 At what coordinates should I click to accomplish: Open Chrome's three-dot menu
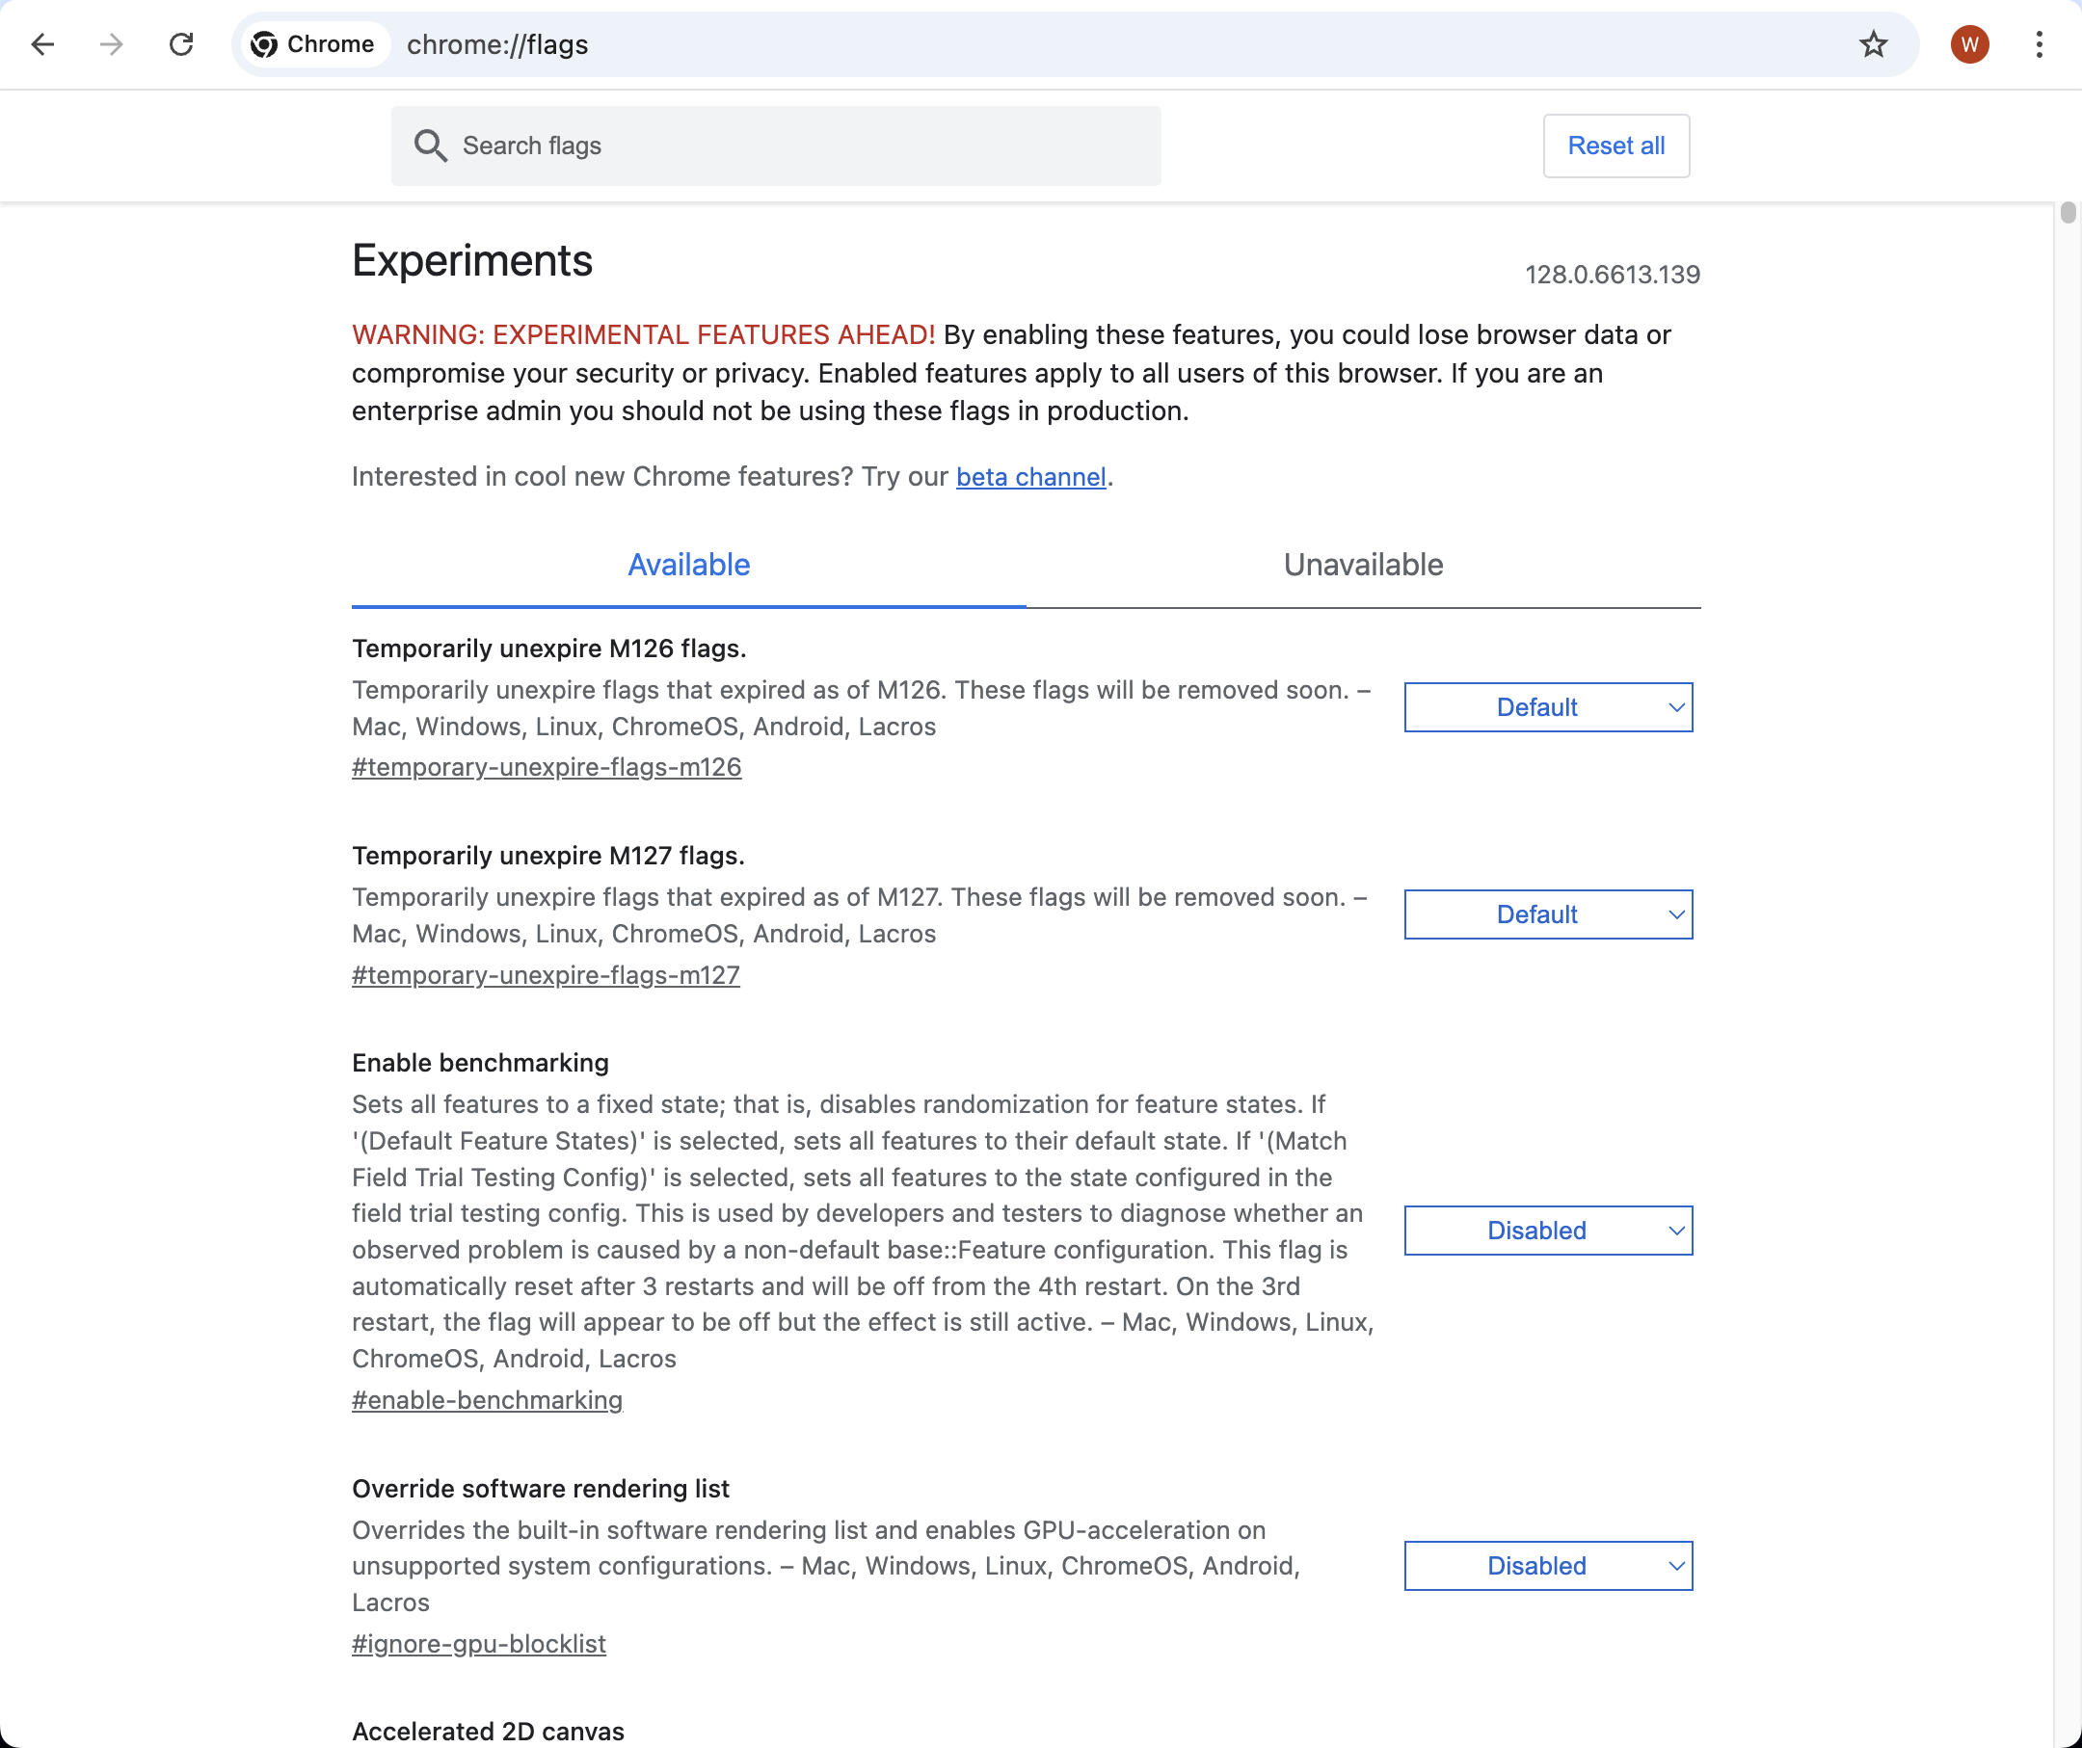[2039, 44]
